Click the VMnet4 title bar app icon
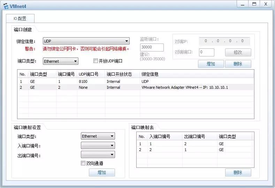This screenshot has height=188, width=275. pyautogui.click(x=6, y=6)
